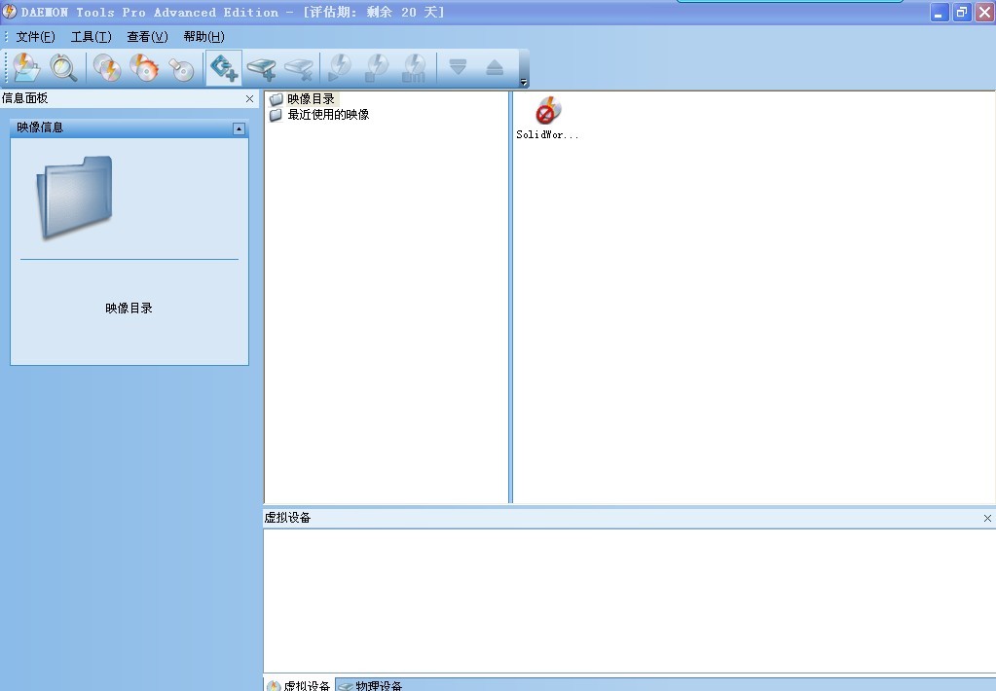Minimize the DAEMON Tools window
Image resolution: width=996 pixels, height=691 pixels.
[940, 12]
